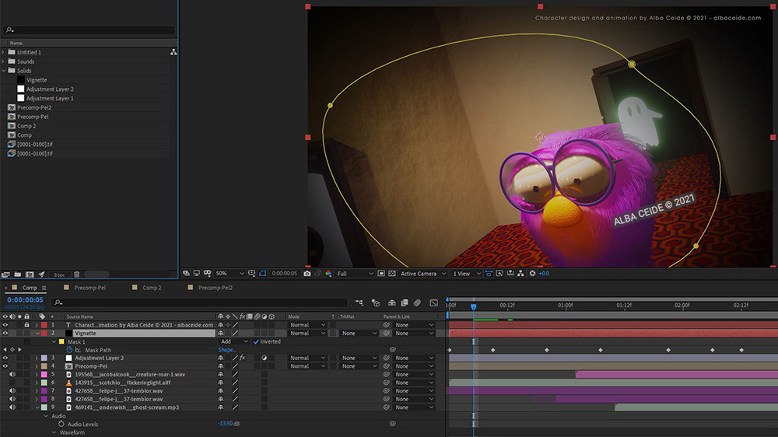This screenshot has width=778, height=437.
Task: Uncheck the Inverted mask checkbox
Action: [x=256, y=342]
